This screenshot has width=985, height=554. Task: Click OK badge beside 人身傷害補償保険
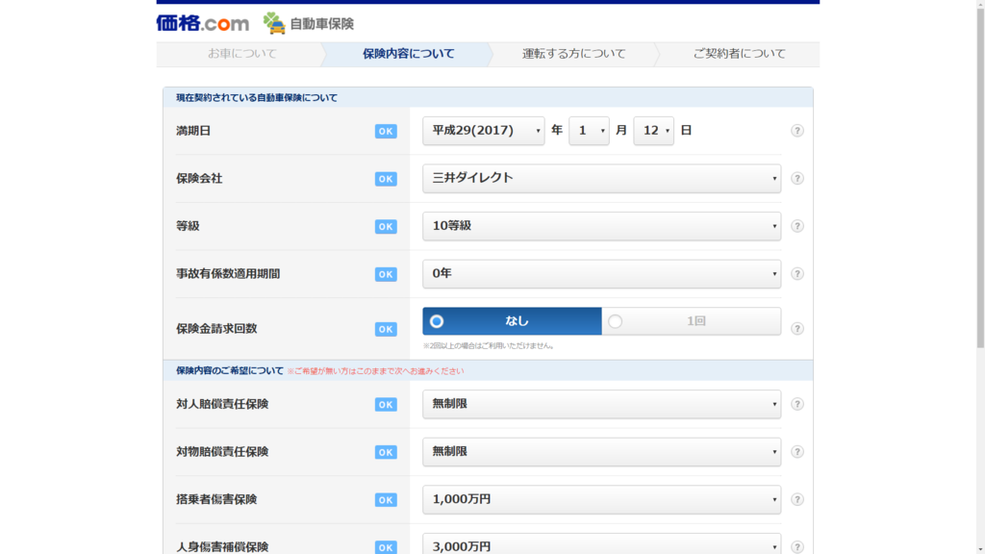(386, 547)
